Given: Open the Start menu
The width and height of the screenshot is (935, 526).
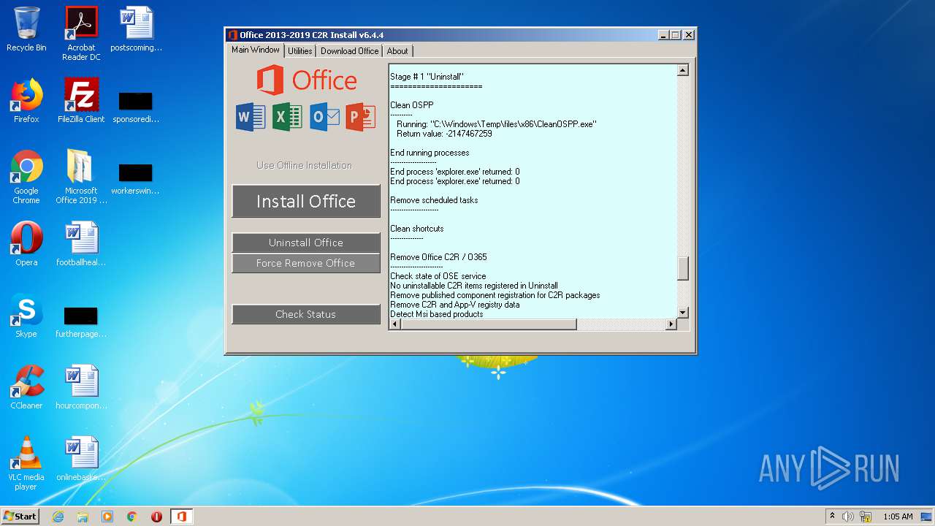Looking at the screenshot, I should click(x=20, y=517).
